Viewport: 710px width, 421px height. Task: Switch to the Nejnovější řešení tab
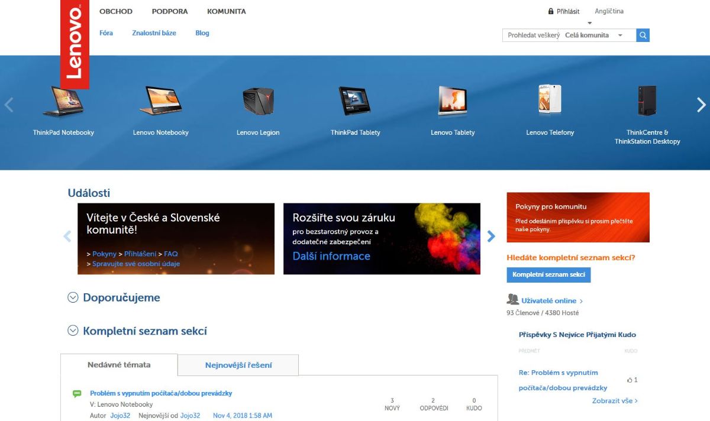pyautogui.click(x=238, y=365)
